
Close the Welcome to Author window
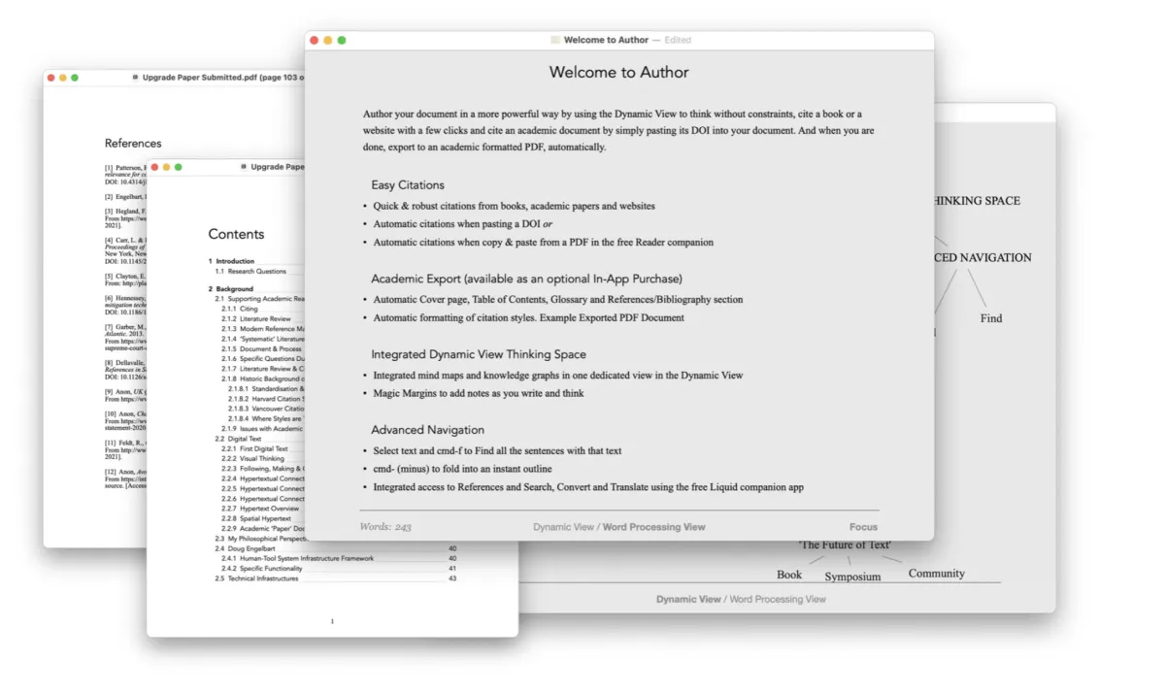(314, 40)
